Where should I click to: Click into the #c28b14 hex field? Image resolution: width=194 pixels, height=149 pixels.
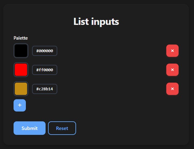click(x=45, y=89)
